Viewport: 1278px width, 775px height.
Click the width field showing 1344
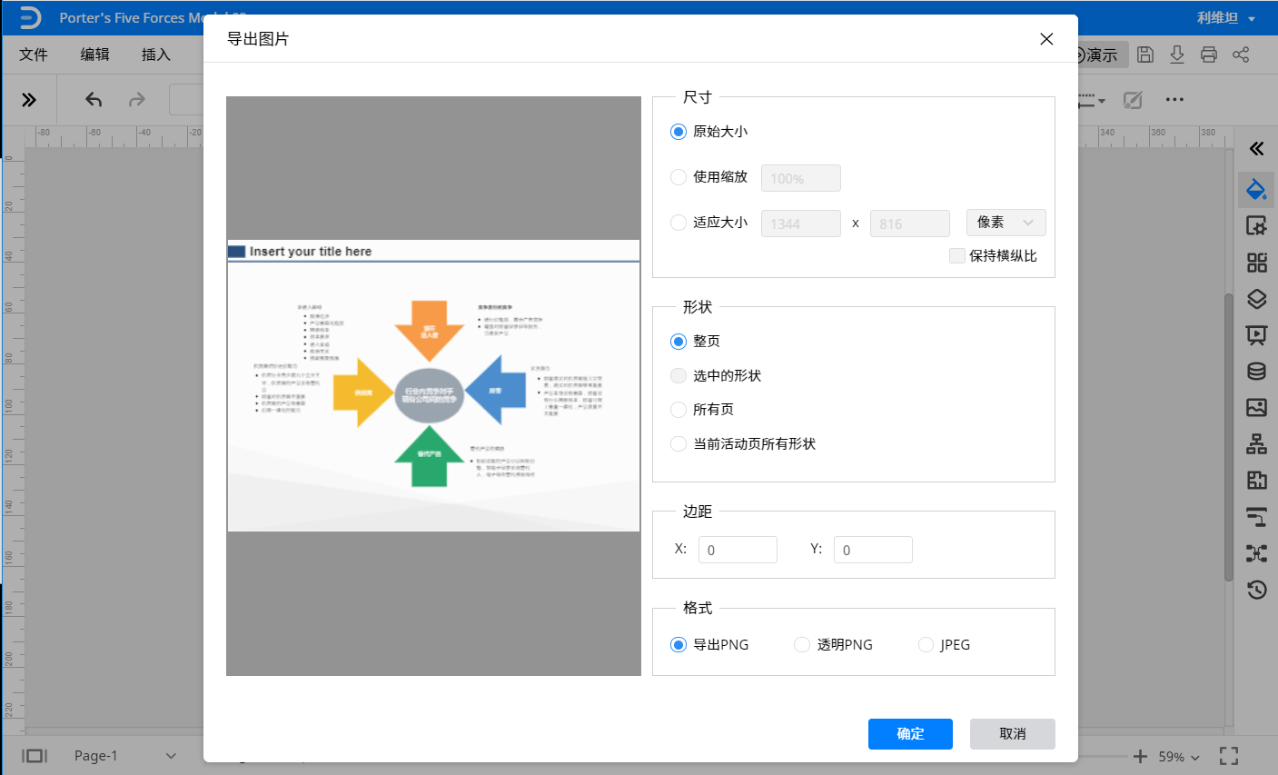[x=800, y=224]
